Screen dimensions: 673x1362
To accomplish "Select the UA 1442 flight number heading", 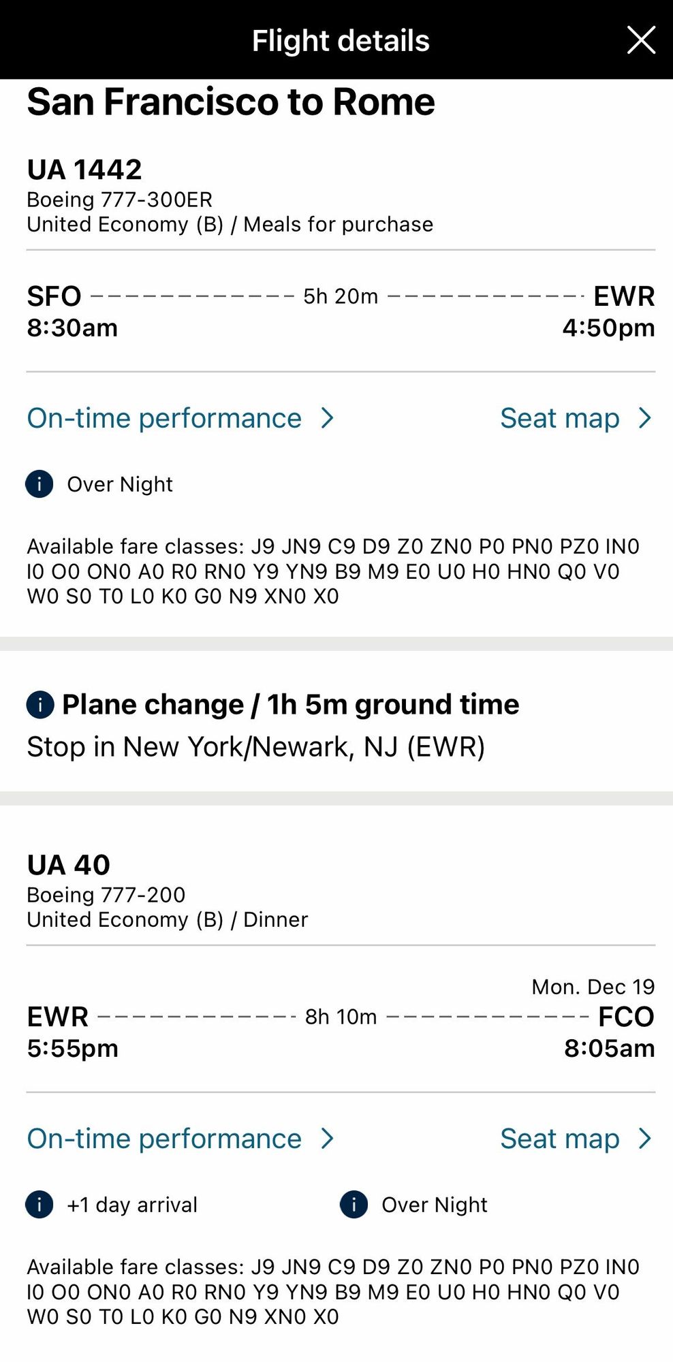I will click(x=84, y=170).
